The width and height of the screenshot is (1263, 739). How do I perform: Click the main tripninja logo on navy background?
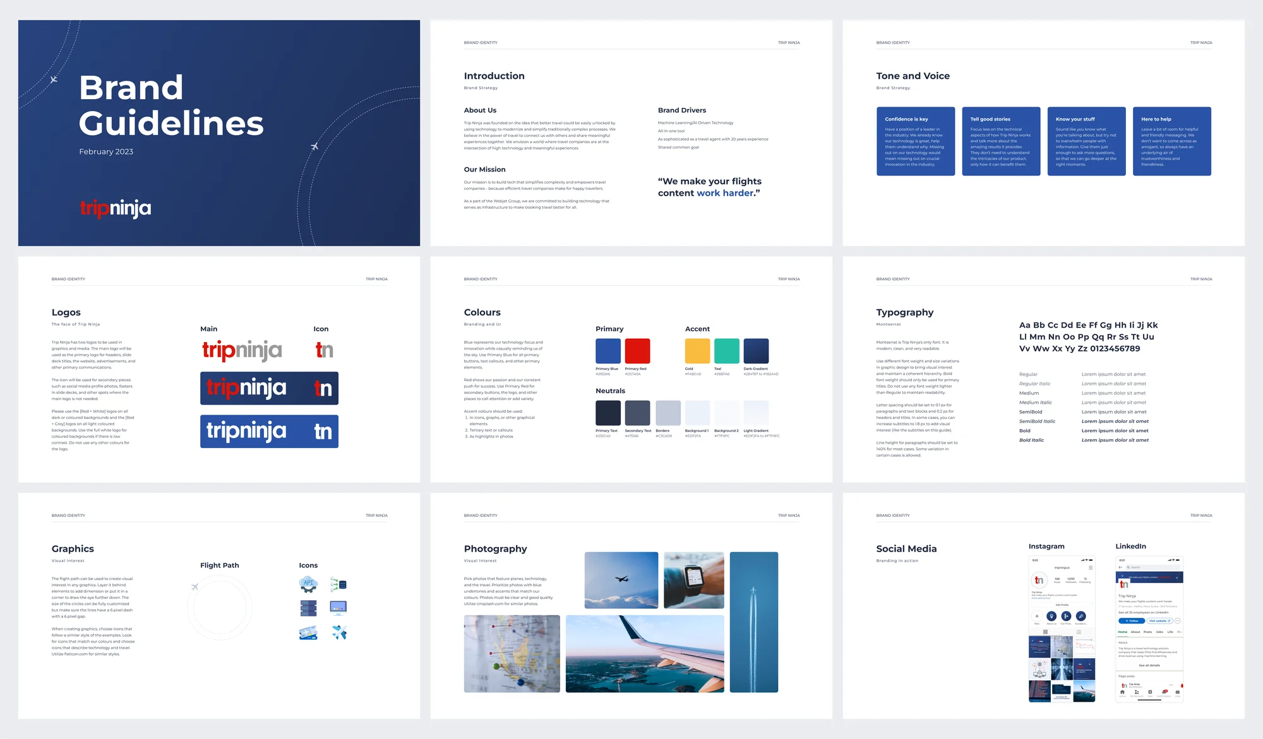point(247,388)
